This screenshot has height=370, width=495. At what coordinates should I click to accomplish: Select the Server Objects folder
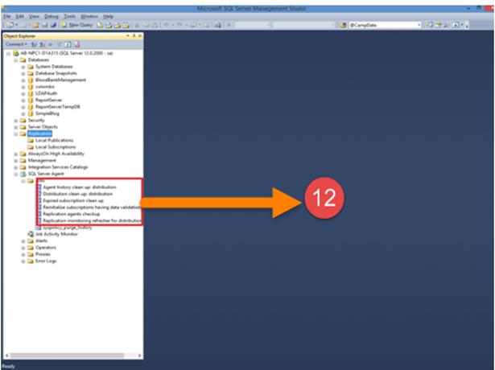coord(43,127)
